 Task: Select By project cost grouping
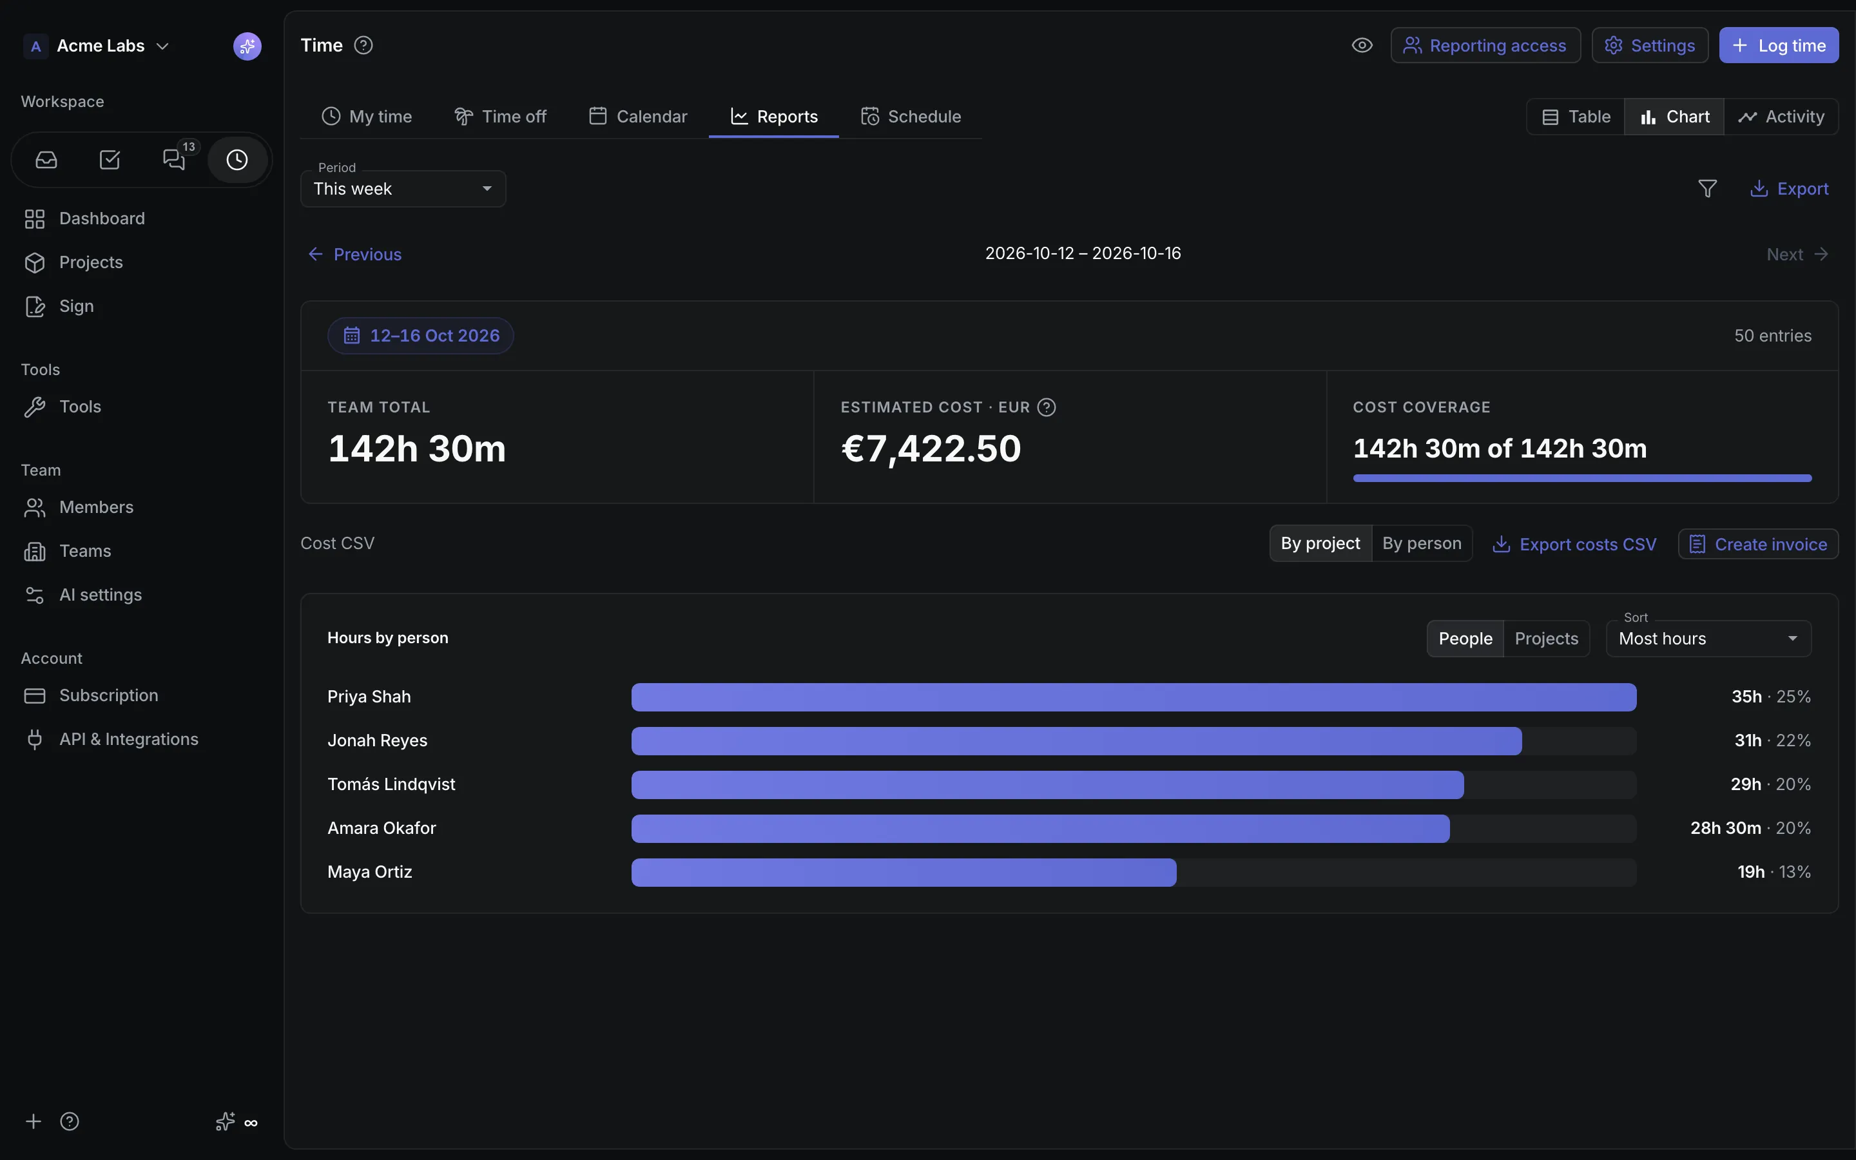click(1320, 544)
